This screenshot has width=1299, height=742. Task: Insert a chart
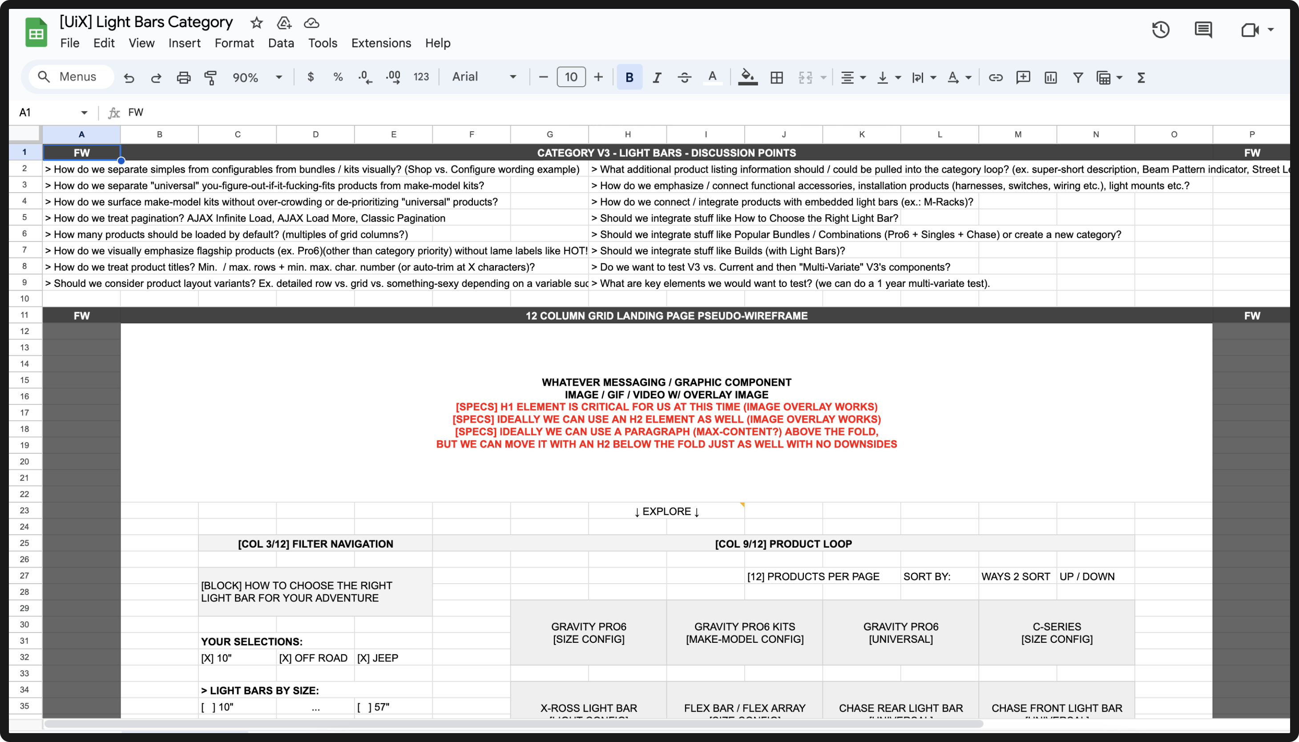[1050, 77]
